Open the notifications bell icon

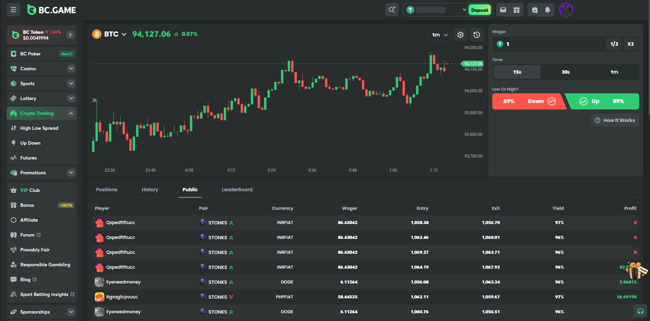[548, 10]
